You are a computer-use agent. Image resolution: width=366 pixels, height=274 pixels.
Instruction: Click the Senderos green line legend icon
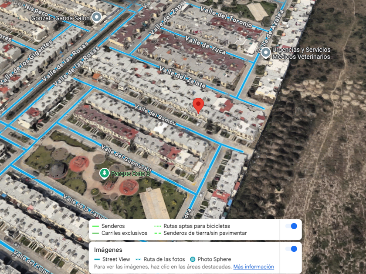(x=96, y=226)
